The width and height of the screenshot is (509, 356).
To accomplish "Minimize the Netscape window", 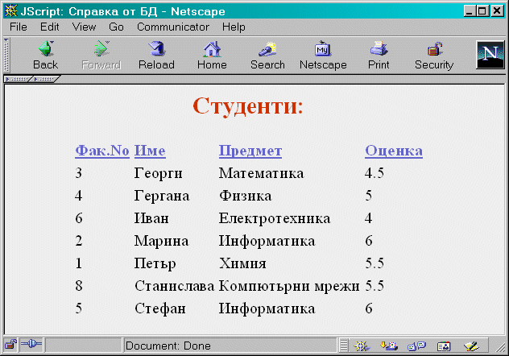I will (x=470, y=11).
